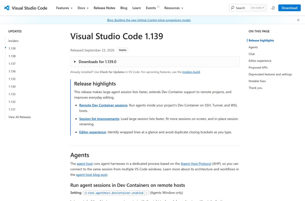Open the Agent Host Protocol link

196,164
